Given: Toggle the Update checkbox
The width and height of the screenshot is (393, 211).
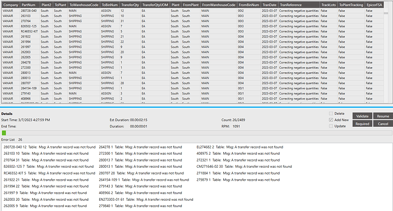Looking at the screenshot, I should [x=331, y=126].
